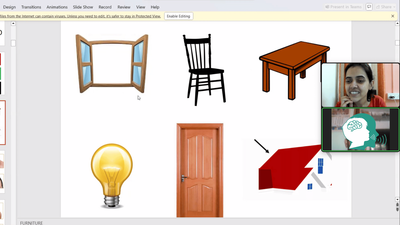Image resolution: width=400 pixels, height=225 pixels.
Task: Select the Review tab
Action: click(x=124, y=7)
